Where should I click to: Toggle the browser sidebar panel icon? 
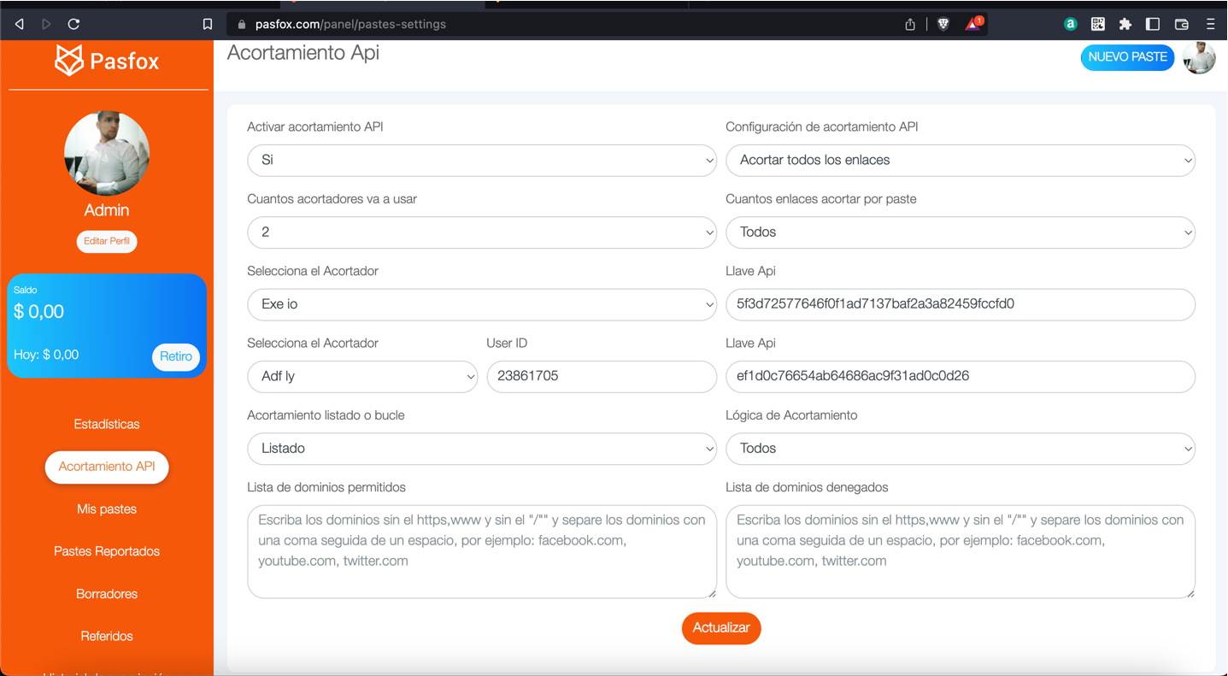coord(1153,24)
